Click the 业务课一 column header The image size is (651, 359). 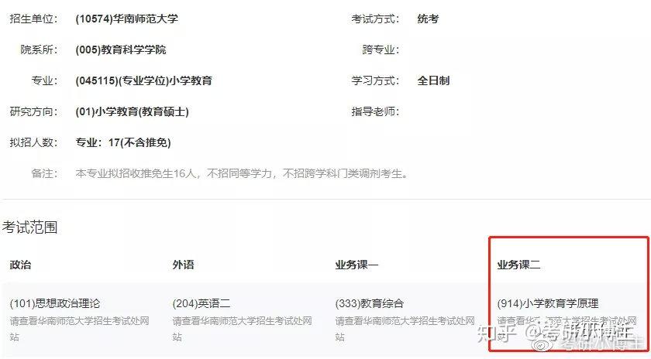(356, 265)
